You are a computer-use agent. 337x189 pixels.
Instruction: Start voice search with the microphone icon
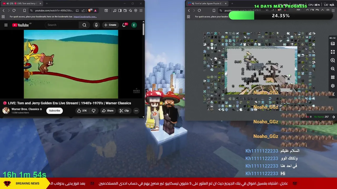[x=96, y=25]
